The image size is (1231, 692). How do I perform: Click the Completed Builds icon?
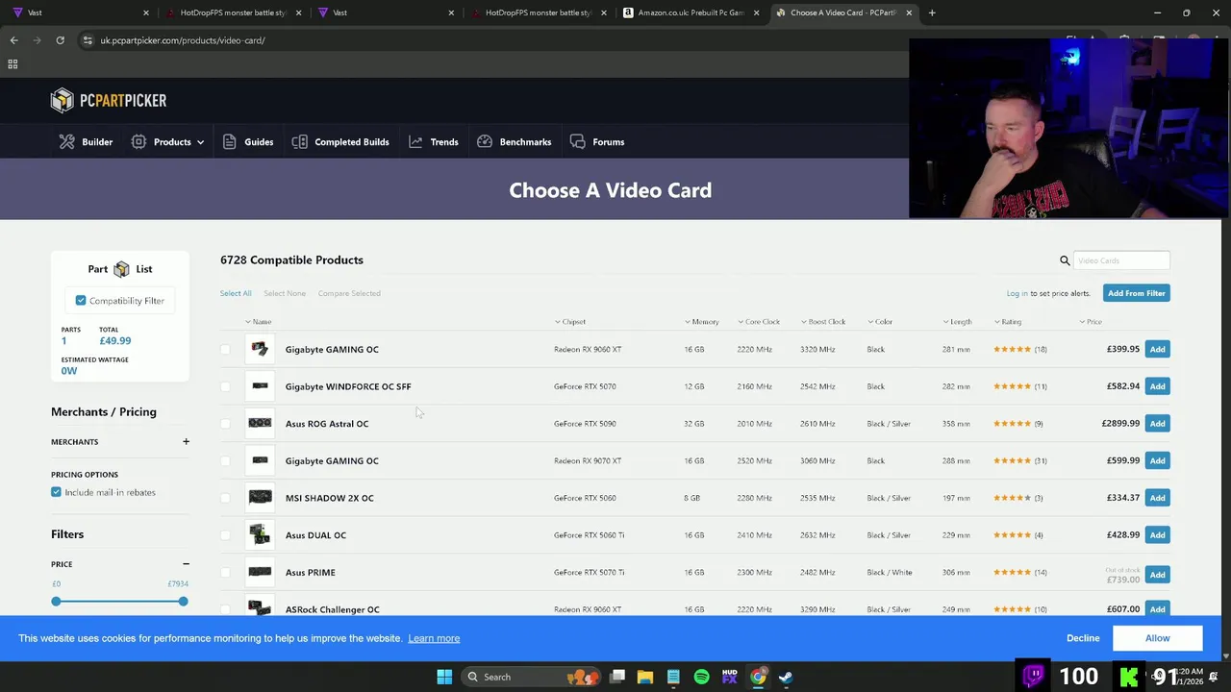[299, 141]
